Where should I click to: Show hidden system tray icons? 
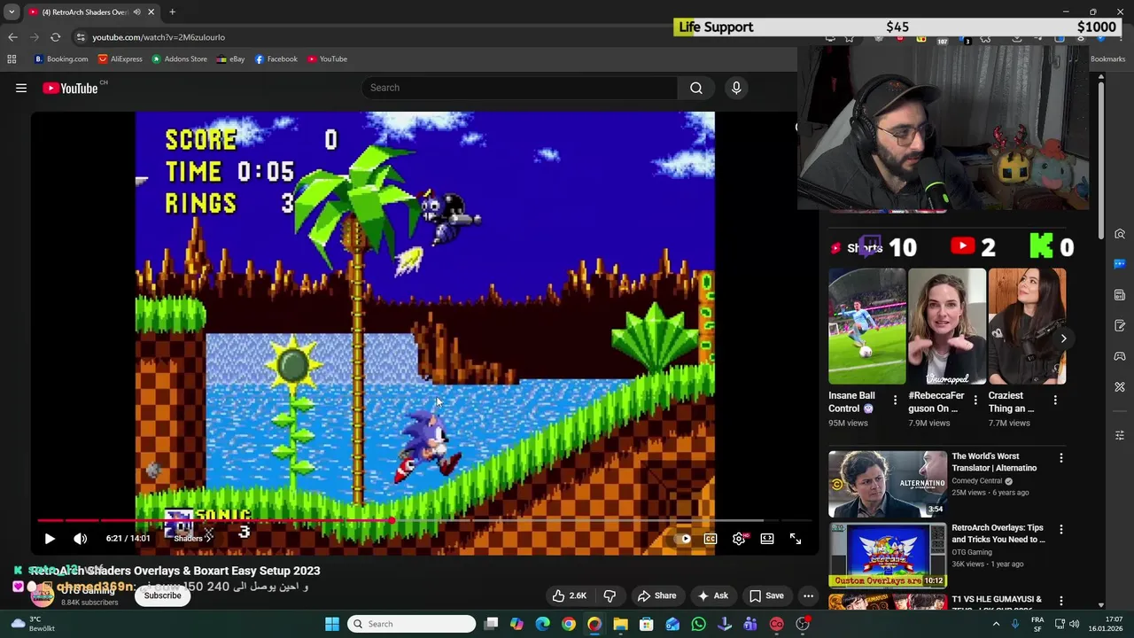click(996, 624)
